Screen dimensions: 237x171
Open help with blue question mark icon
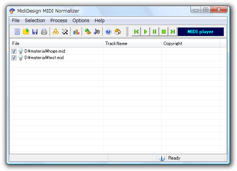pos(108,32)
